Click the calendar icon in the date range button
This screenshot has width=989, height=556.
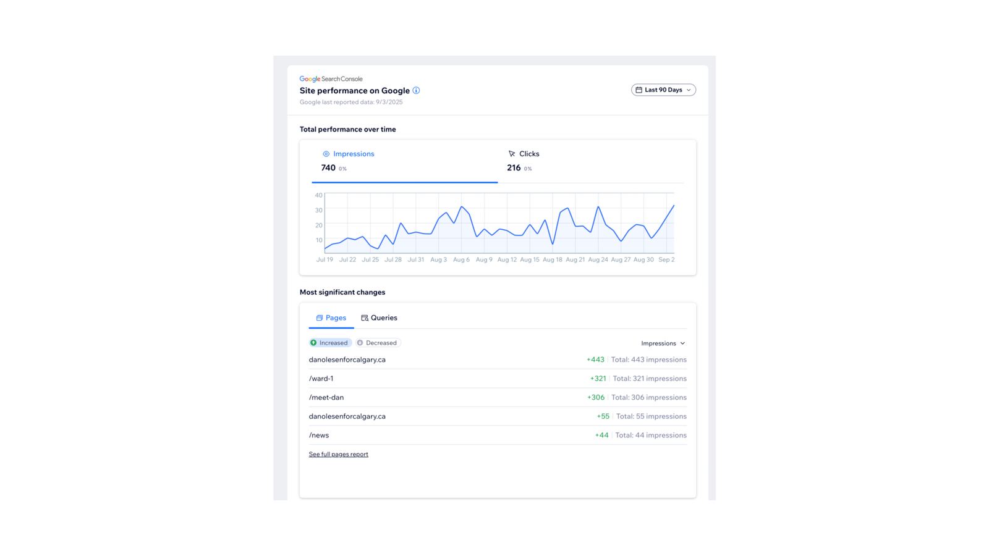point(639,90)
